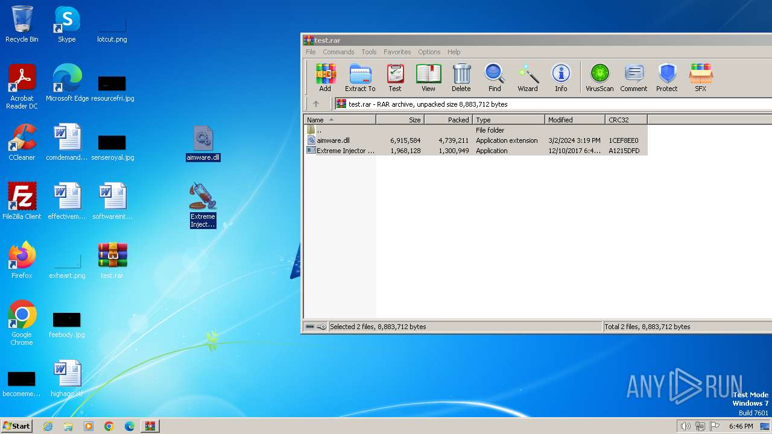Select the aimware.dll row in archive
The image size is (772, 434).
(476, 140)
